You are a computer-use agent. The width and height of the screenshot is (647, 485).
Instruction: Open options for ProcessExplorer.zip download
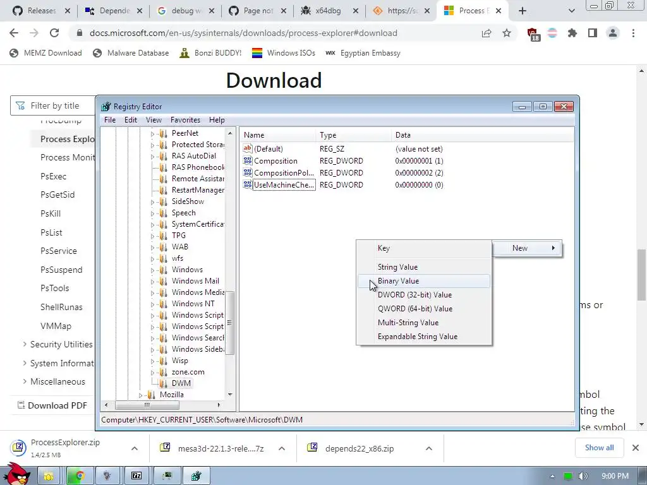coord(135,448)
